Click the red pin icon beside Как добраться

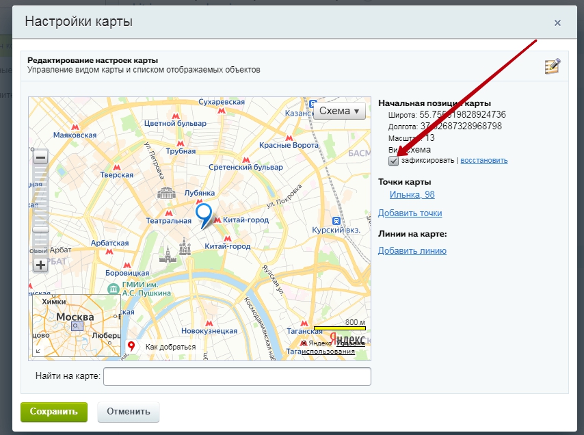click(131, 347)
